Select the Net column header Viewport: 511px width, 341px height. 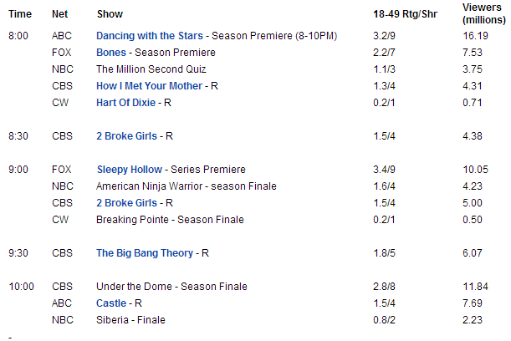[x=59, y=15]
